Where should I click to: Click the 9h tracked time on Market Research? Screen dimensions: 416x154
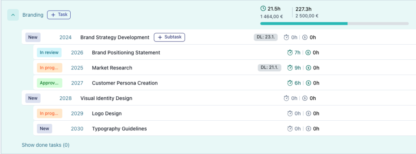(298, 68)
